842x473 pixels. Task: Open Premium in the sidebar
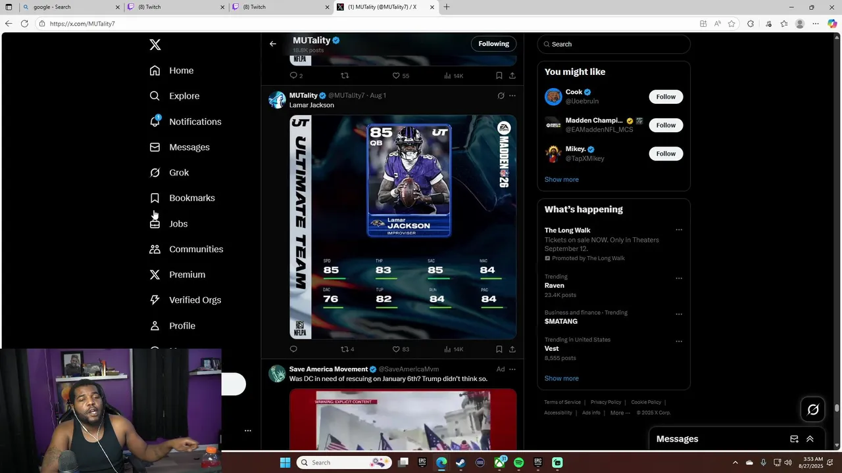[x=178, y=275]
